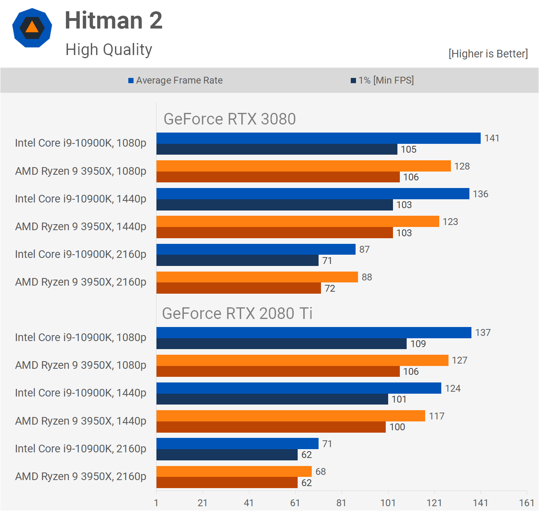Click the dark orange minimum bar valued 72
539x511 pixels.
click(x=239, y=288)
